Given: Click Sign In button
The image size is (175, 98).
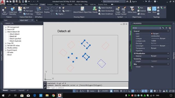Looking at the screenshot, I should (x=133, y=2).
